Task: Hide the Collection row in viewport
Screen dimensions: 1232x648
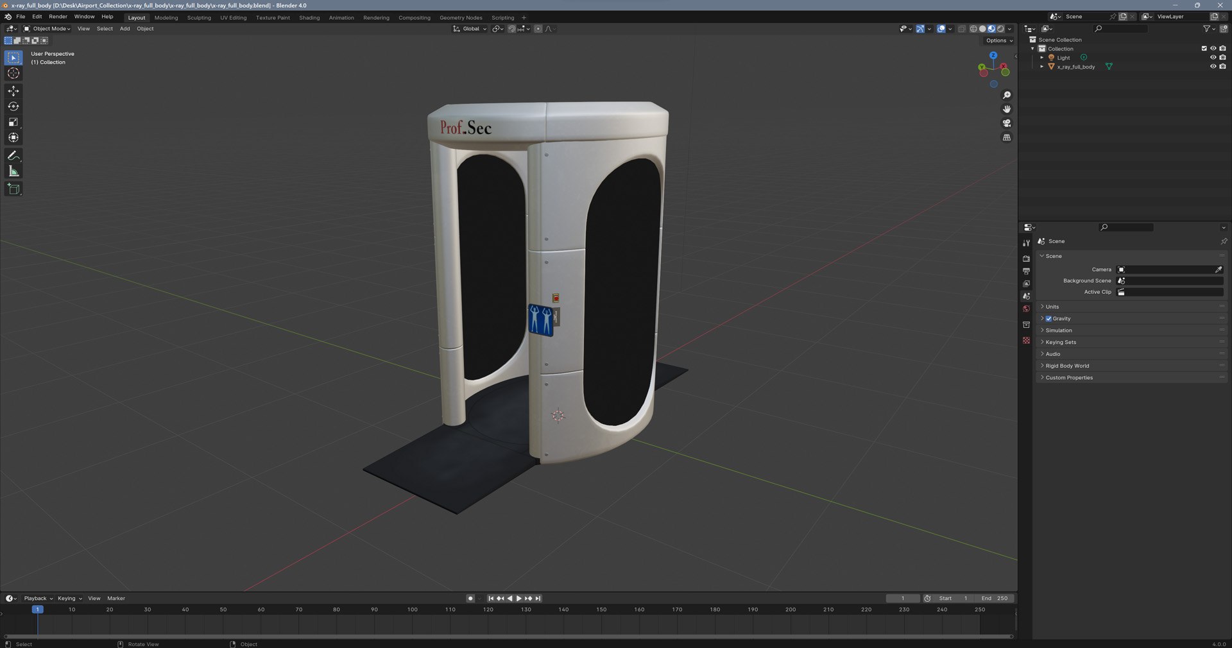Action: (1213, 49)
